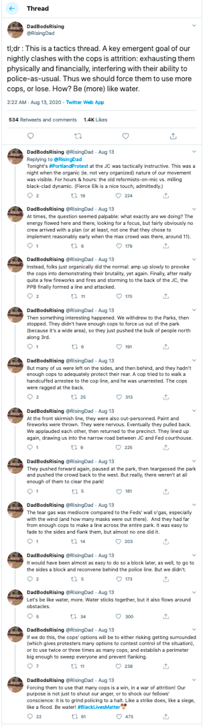This screenshot has height=727, width=205.
Task: Share the 'Fierce Elk' tweet
Action: point(166,196)
